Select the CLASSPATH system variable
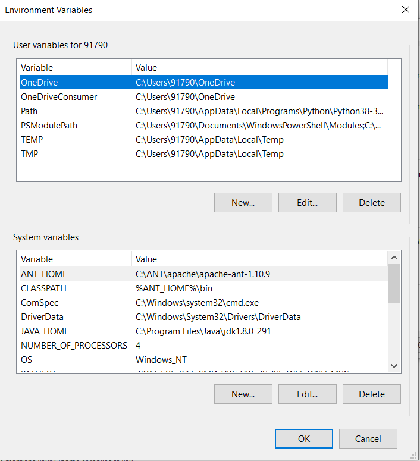The height and width of the screenshot is (461, 420). 203,288
